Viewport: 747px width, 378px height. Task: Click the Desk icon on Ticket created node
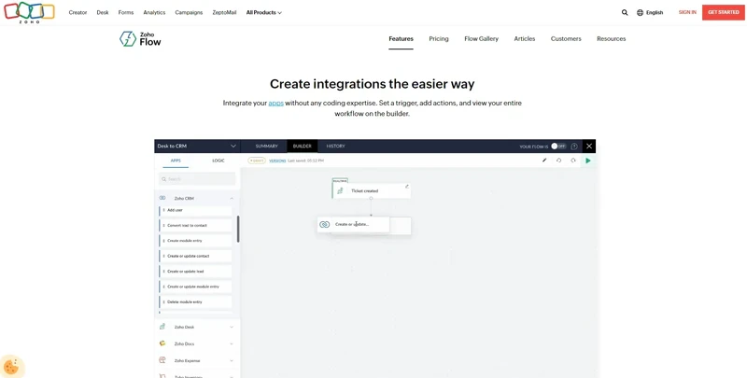pyautogui.click(x=340, y=191)
